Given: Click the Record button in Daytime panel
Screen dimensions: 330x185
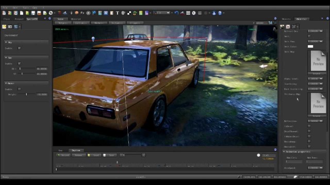Looking at the screenshot, I should (x=63, y=155).
